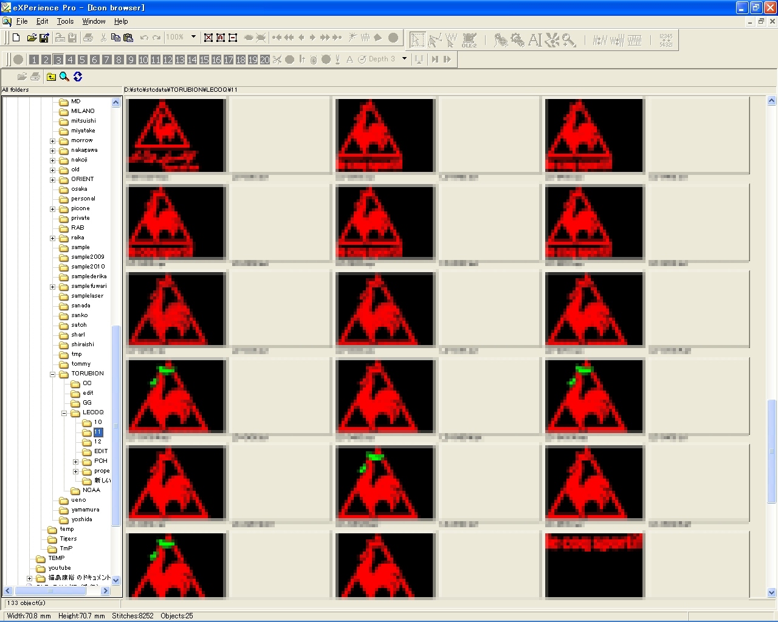Toggle color number 13 button

(x=180, y=59)
